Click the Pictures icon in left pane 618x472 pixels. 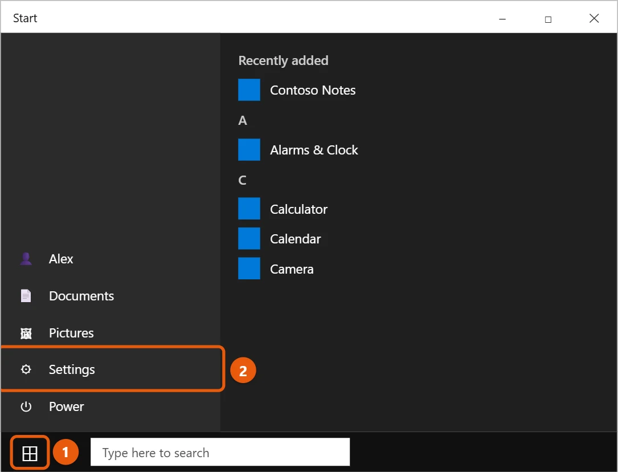26,333
